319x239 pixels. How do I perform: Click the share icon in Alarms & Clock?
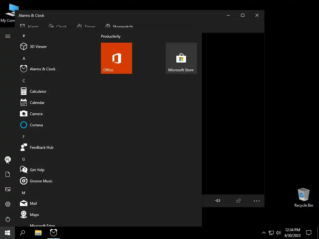pyautogui.click(x=238, y=201)
